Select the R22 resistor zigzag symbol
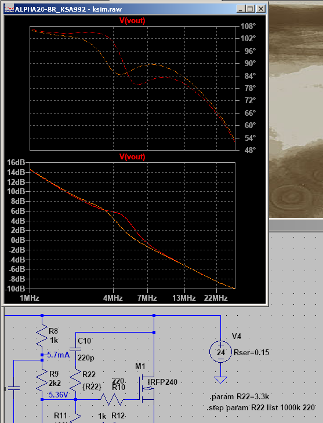Screen dimensions: 323x423 coord(75,380)
